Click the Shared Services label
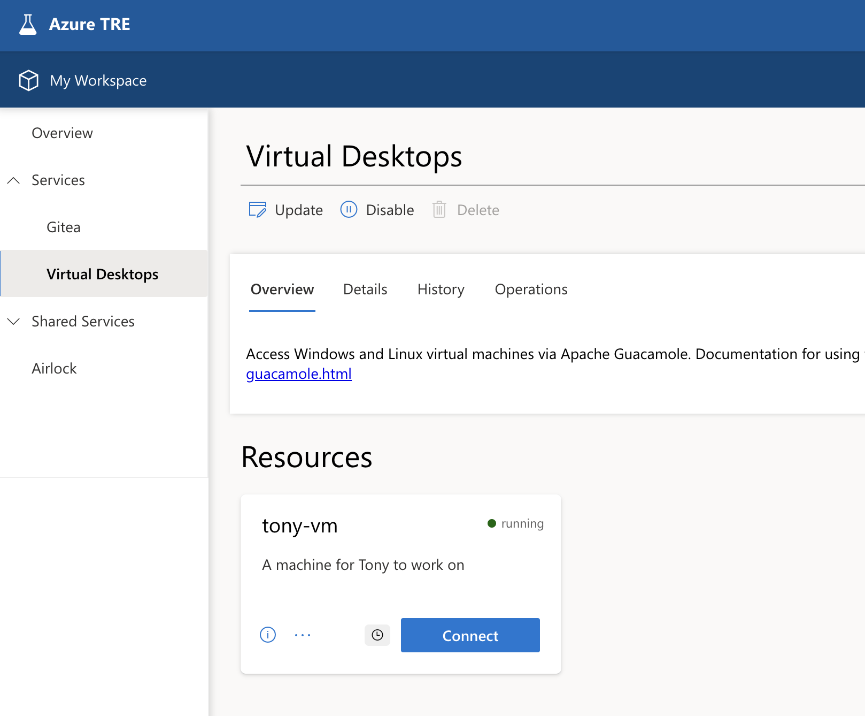865x716 pixels. [83, 322]
